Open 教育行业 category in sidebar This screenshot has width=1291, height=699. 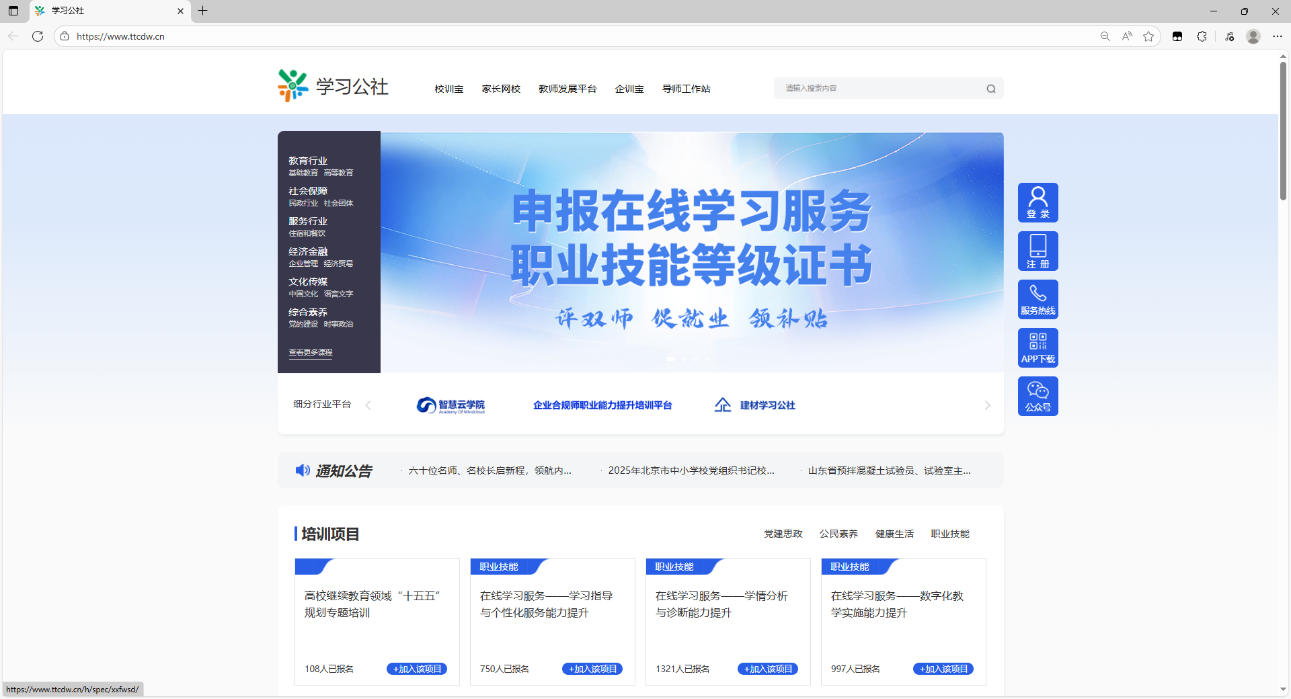pyautogui.click(x=308, y=161)
